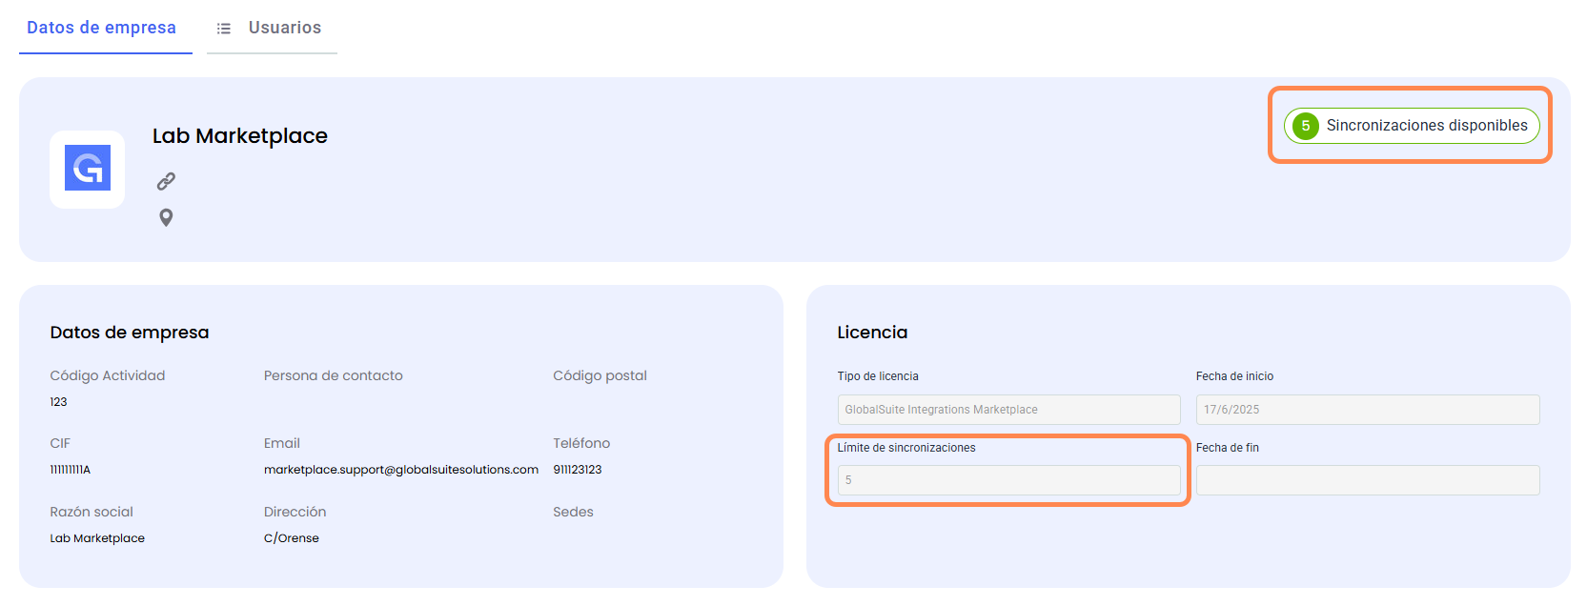Click the Código Actividad value 123
The image size is (1587, 606).
[x=59, y=402]
